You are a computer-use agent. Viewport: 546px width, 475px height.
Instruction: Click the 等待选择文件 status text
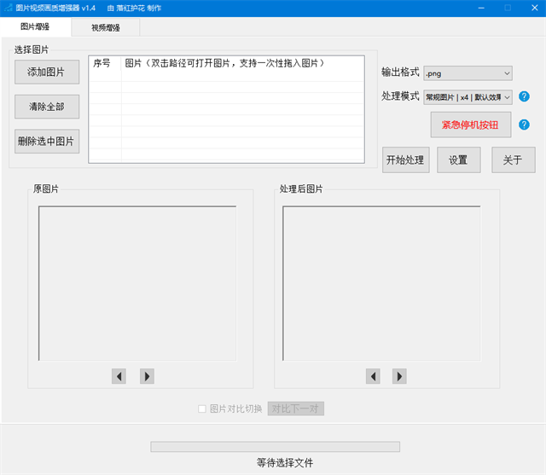(285, 463)
